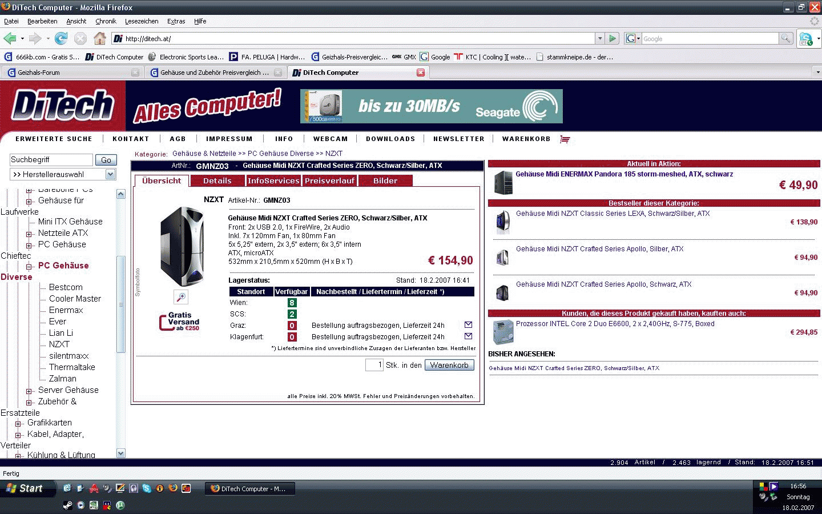Collapse the PC Gehäuse Diverse tree node

[x=29, y=266]
